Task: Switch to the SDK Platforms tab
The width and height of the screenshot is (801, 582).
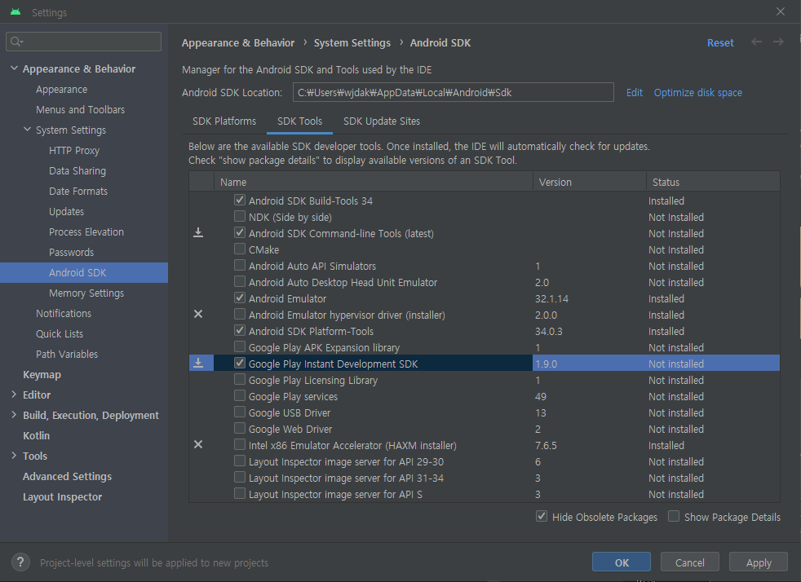Action: [x=224, y=121]
